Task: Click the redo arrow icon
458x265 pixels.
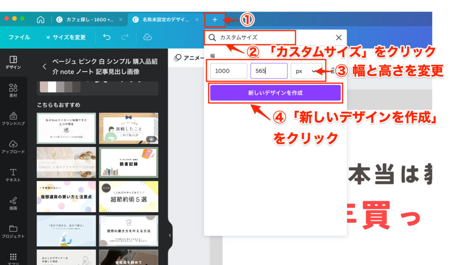Action: [125, 37]
